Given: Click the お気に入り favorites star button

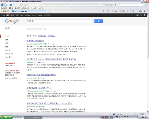Looking at the screenshot, I should 5,11.
